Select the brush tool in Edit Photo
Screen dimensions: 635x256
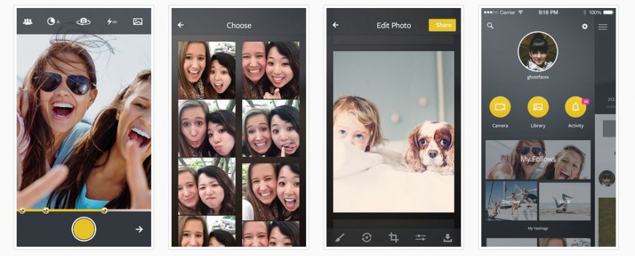pos(340,237)
